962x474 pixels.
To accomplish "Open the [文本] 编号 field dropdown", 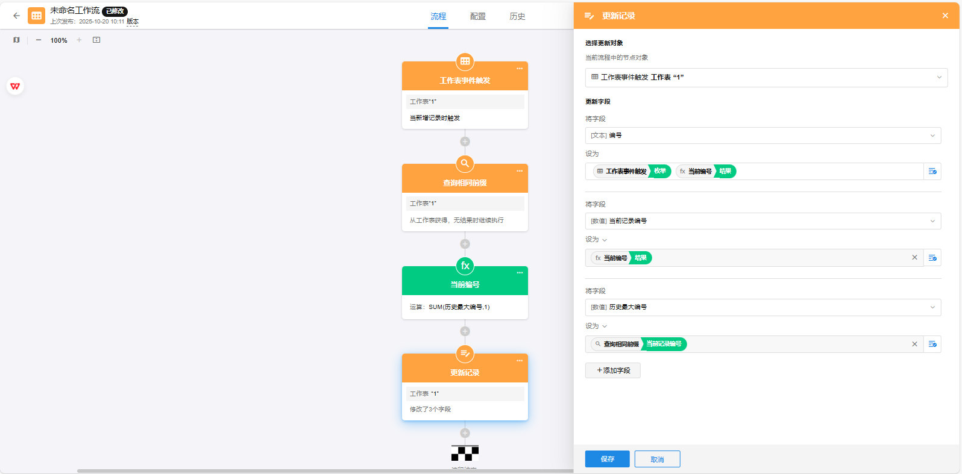I will click(x=762, y=136).
